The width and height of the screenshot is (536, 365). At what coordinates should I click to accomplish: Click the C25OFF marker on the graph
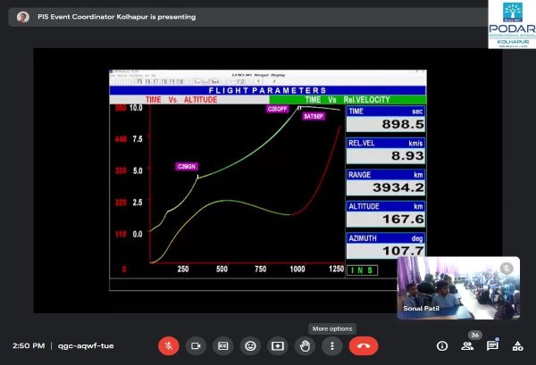pos(277,109)
